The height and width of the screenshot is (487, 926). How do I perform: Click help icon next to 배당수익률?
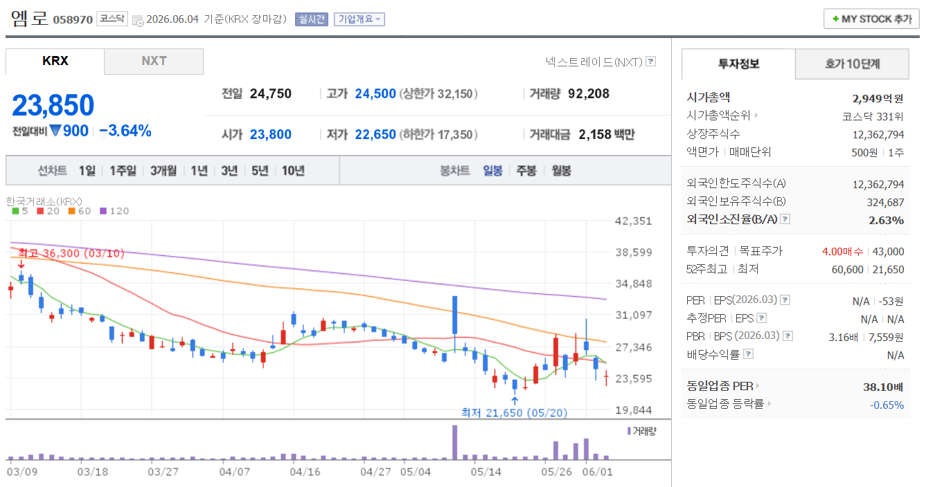747,354
